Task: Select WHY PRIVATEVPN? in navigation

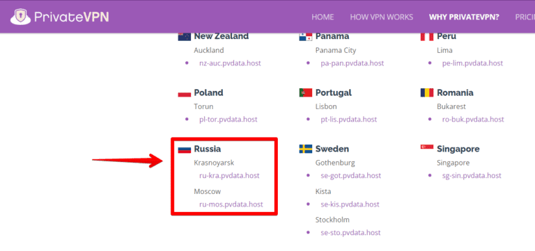Action: pos(464,17)
